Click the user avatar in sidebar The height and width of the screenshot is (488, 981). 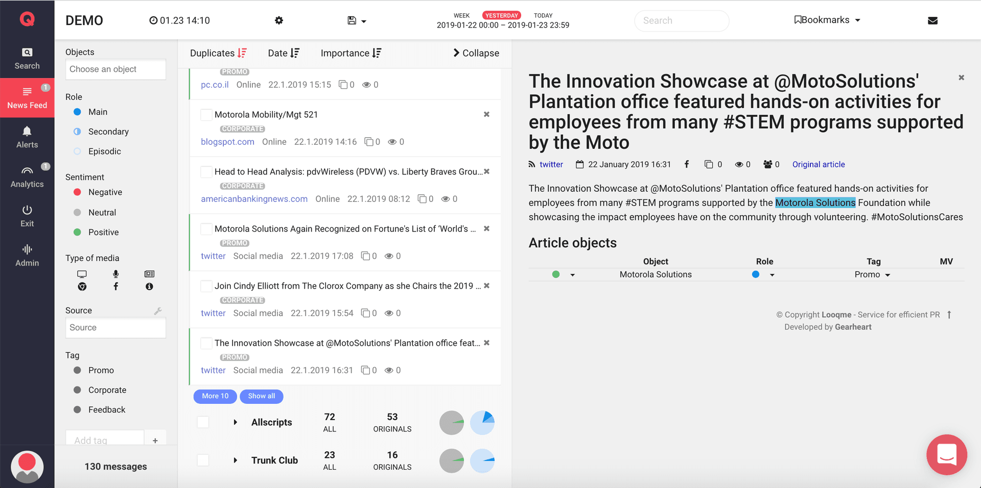coord(27,466)
